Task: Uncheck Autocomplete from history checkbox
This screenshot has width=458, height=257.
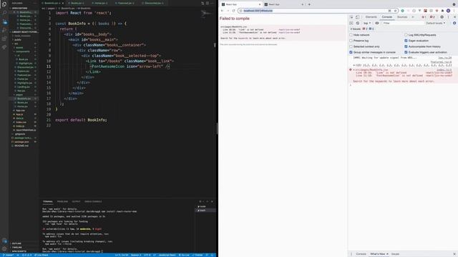Action: coord(406,46)
